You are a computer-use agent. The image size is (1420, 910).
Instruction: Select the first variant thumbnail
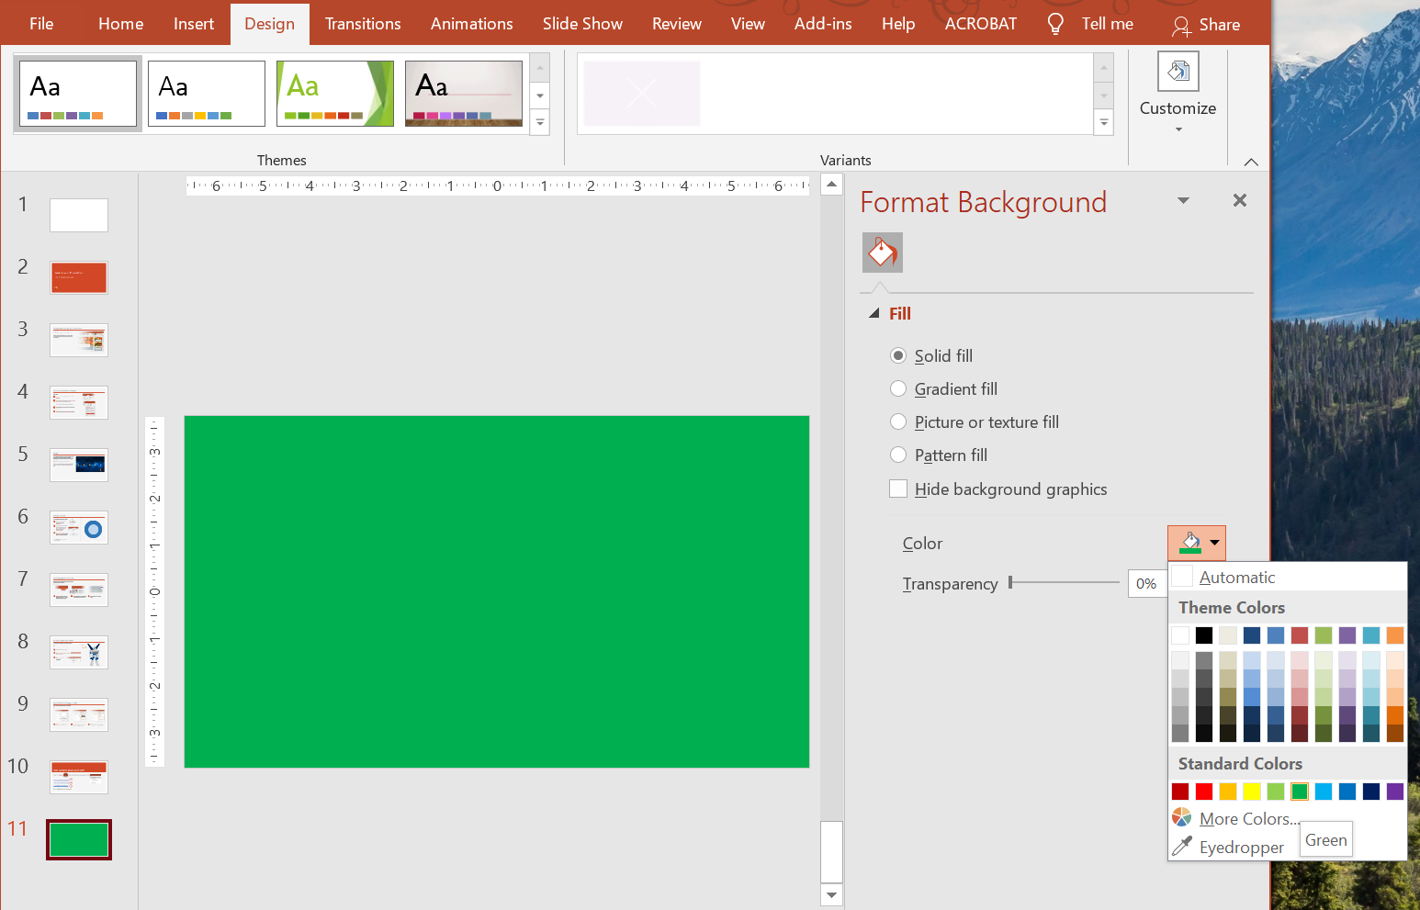(641, 94)
